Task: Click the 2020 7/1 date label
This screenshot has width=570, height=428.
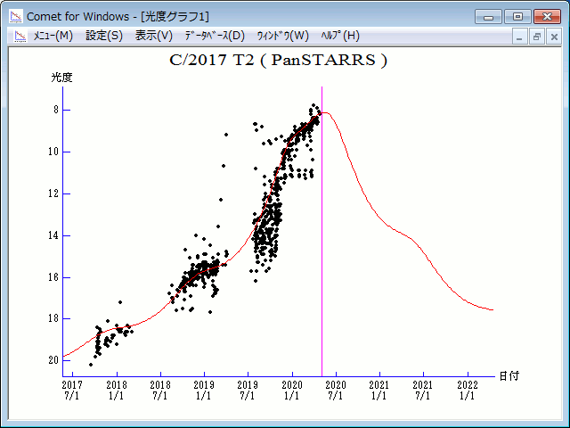Action: [x=336, y=391]
